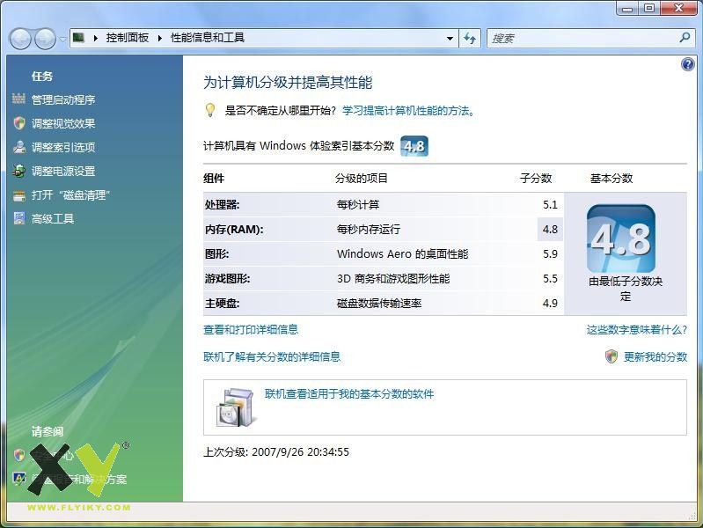Click the 子分数 column header
This screenshot has width=703, height=528.
pos(536,179)
